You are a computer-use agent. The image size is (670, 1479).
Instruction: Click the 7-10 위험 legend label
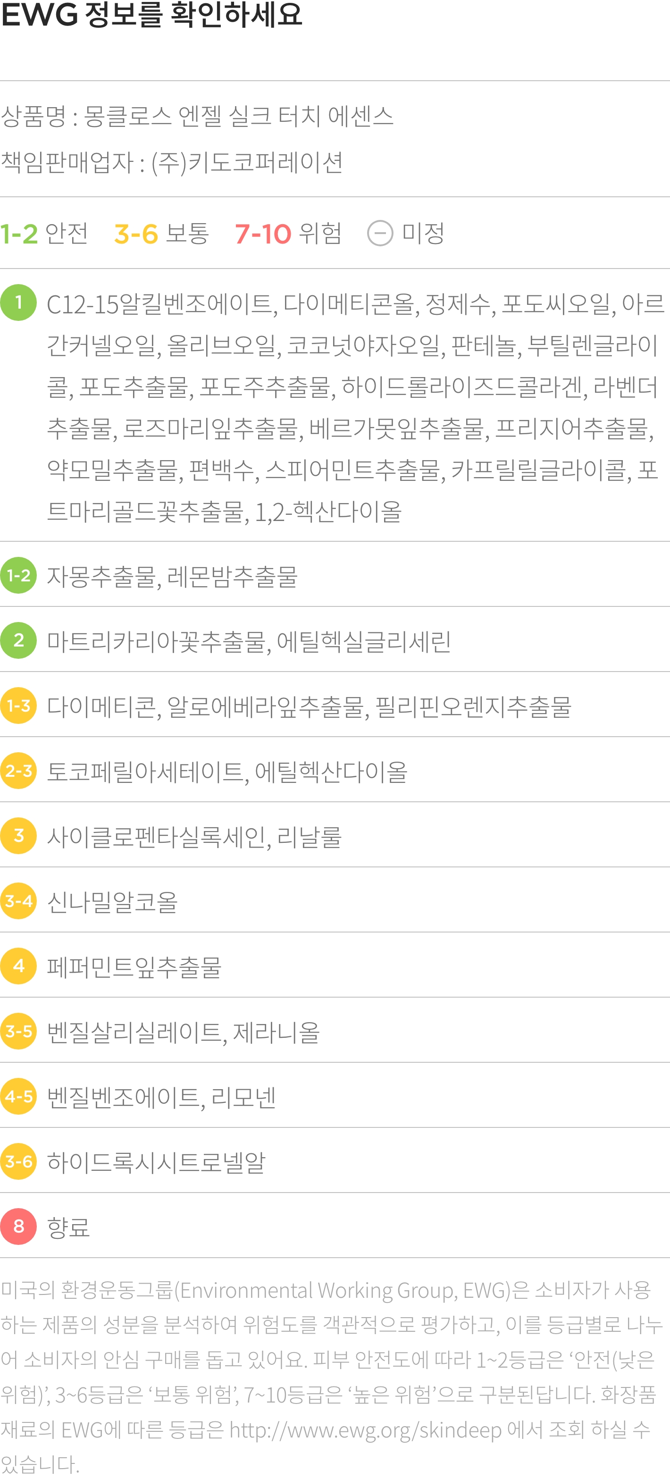[x=288, y=233]
